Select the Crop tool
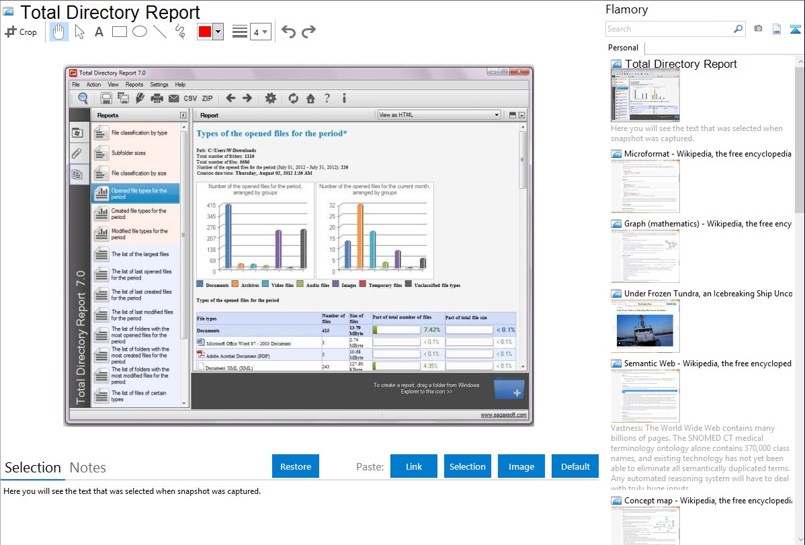 21,32
